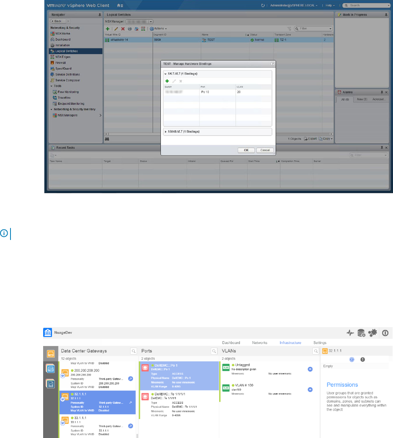The height and width of the screenshot is (438, 393).
Task: Select Logical Switches in Navigator
Action: pos(75,51)
